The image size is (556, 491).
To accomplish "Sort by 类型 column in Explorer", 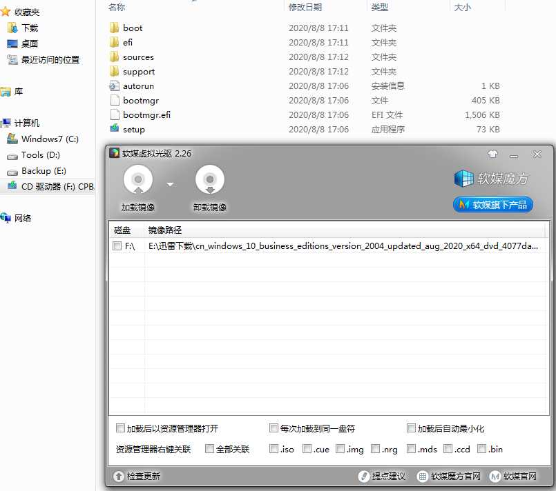I will click(379, 7).
